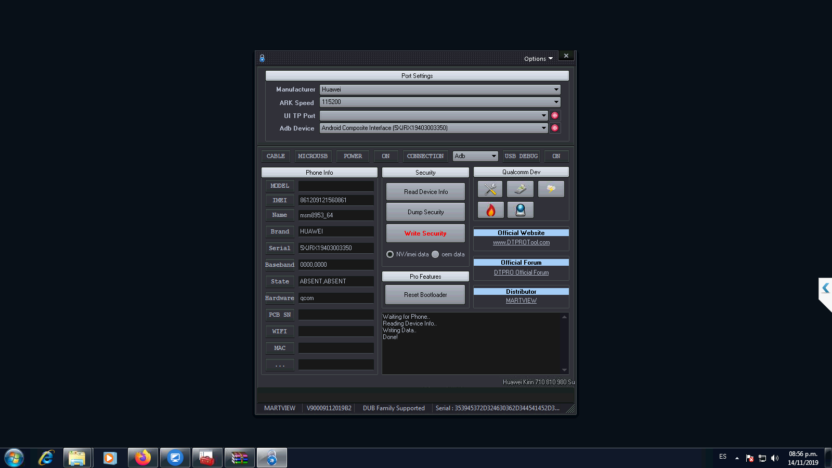Click the Show Desktop button
This screenshot has height=468, width=832.
pos(828,458)
